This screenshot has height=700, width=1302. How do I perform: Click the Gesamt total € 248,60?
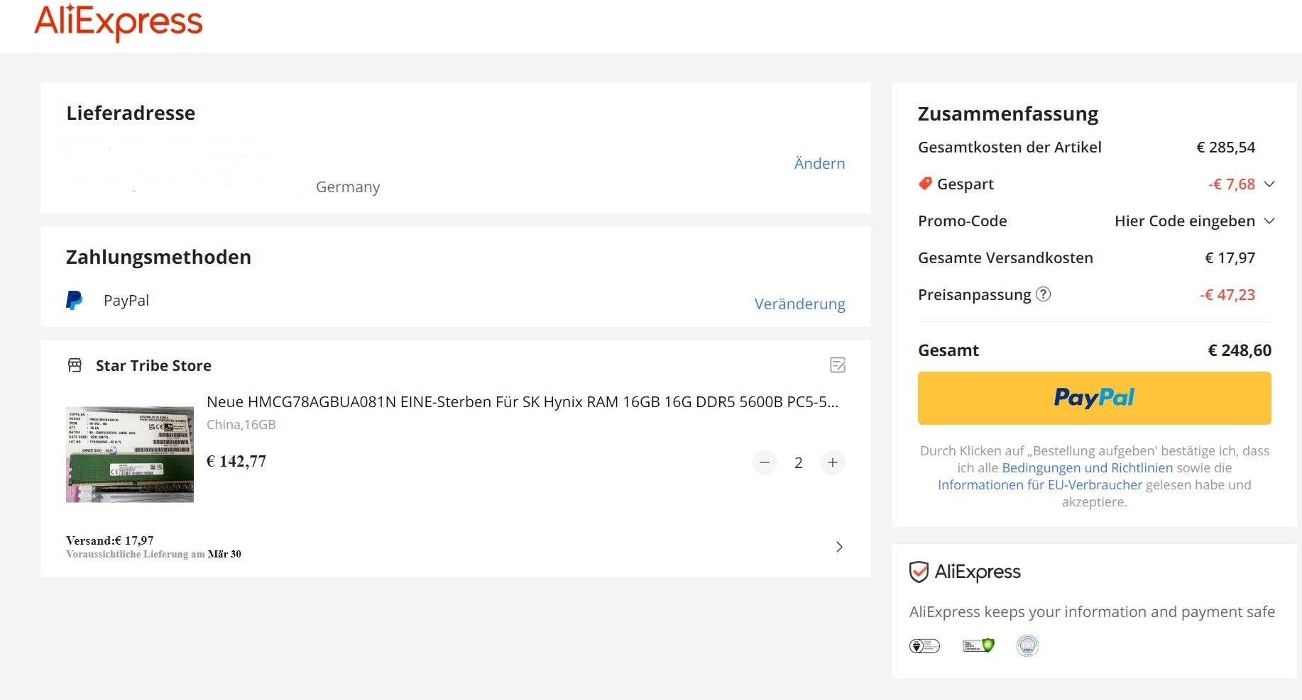tap(1240, 350)
